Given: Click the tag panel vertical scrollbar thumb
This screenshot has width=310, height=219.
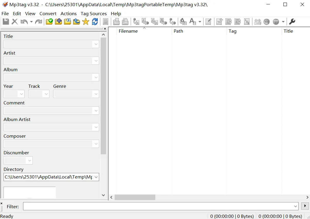Looking at the screenshot, I should [x=104, y=96].
